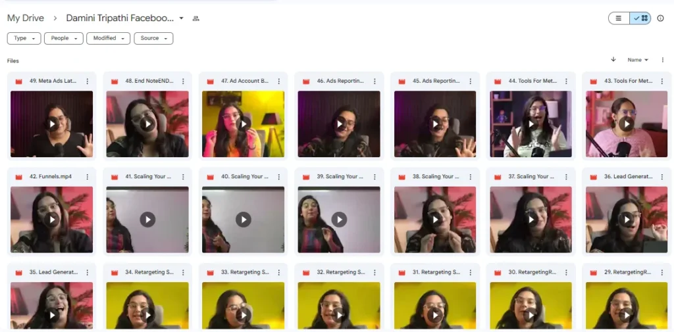The image size is (674, 332).
Task: Open more options for 36. Lead Generation file
Action: (x=662, y=177)
